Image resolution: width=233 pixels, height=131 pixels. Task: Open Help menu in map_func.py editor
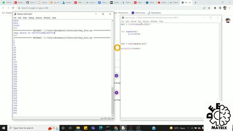click(161, 21)
